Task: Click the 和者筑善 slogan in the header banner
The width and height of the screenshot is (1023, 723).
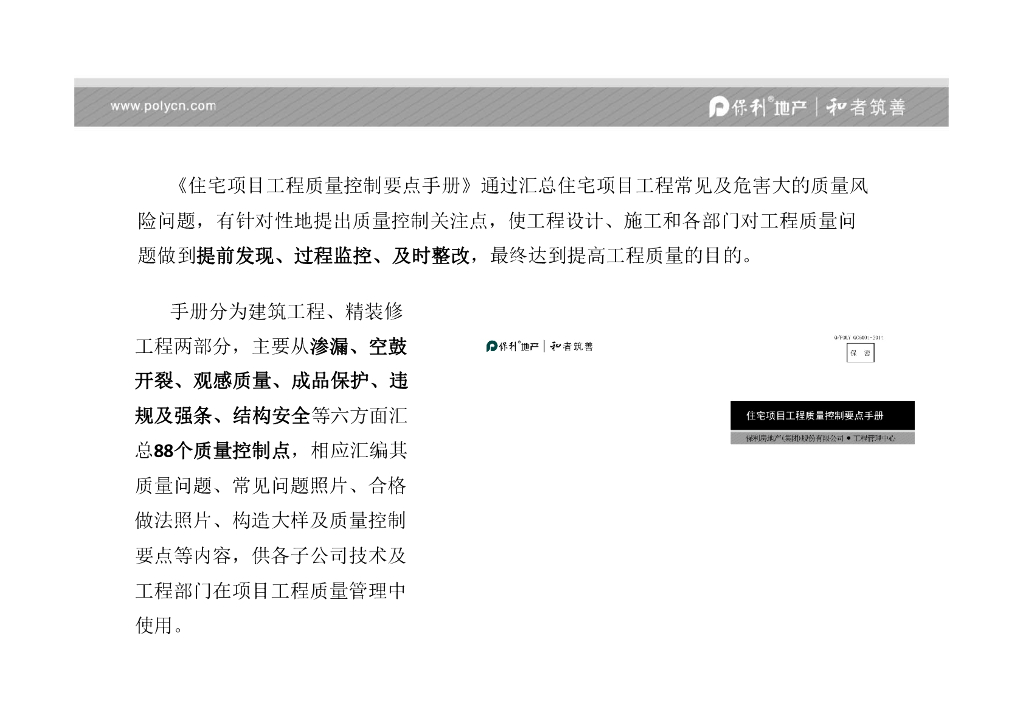Action: (866, 106)
